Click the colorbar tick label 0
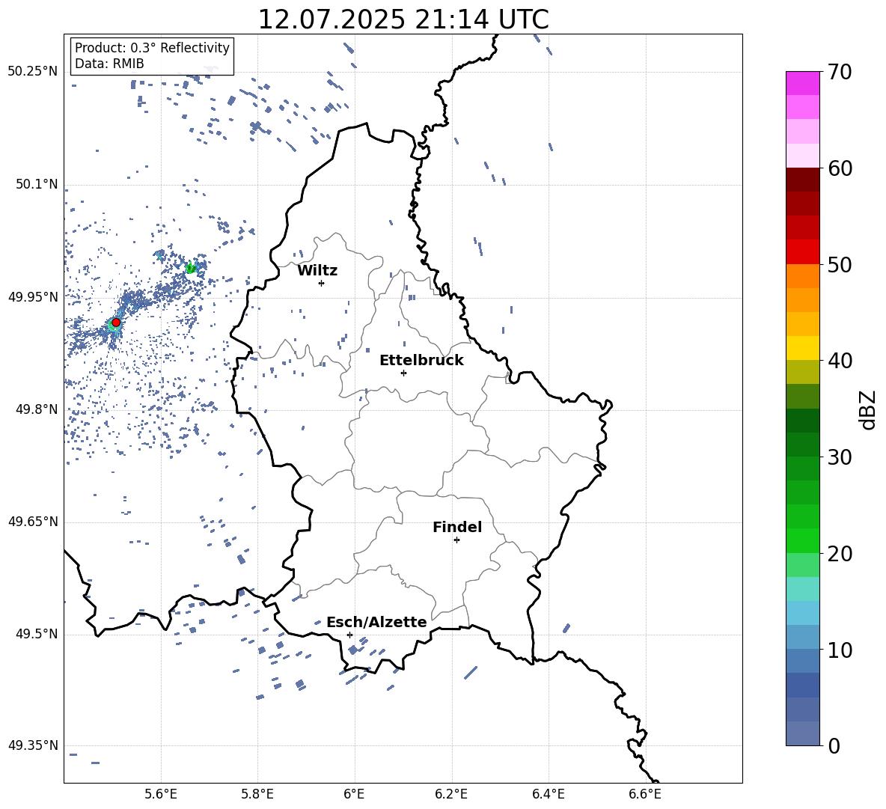Screen dimensions: 886x809 [x=834, y=745]
